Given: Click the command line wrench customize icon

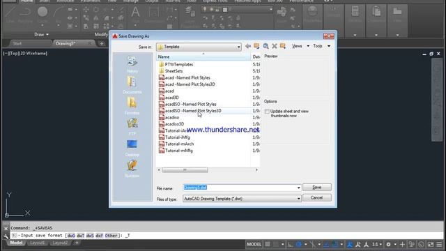Looking at the screenshot, I should (6, 236).
